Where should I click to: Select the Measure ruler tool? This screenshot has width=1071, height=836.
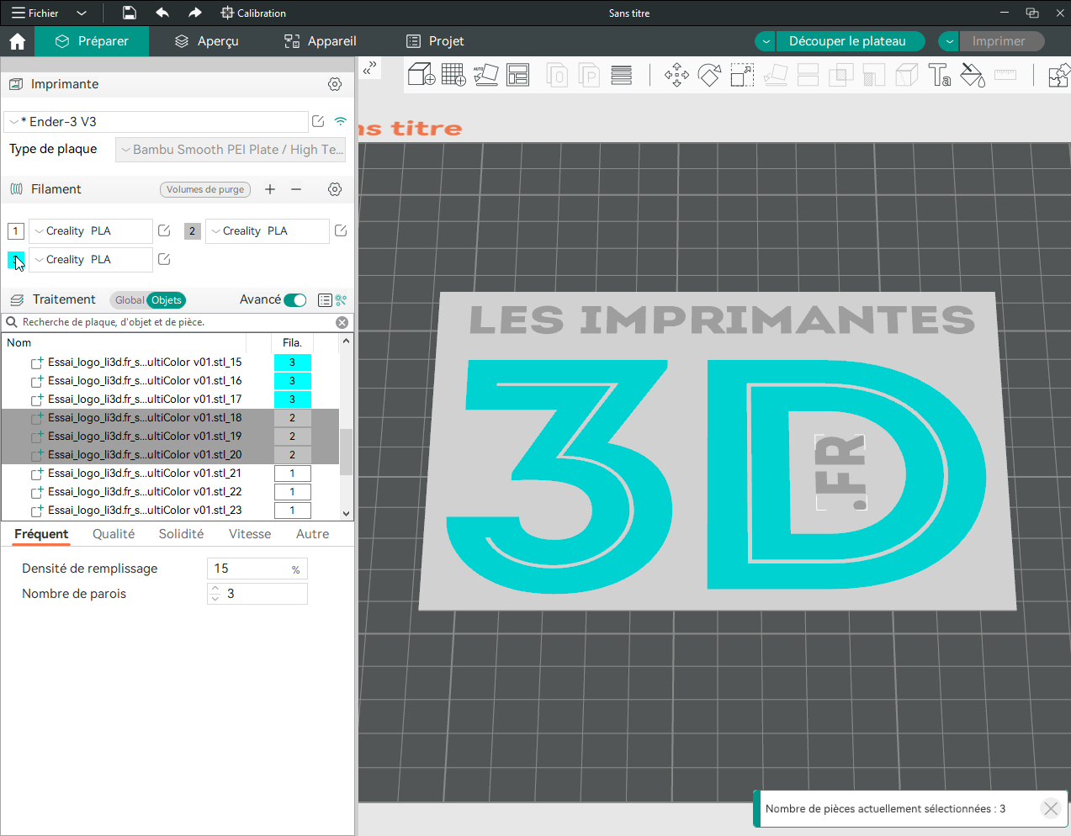[1005, 76]
